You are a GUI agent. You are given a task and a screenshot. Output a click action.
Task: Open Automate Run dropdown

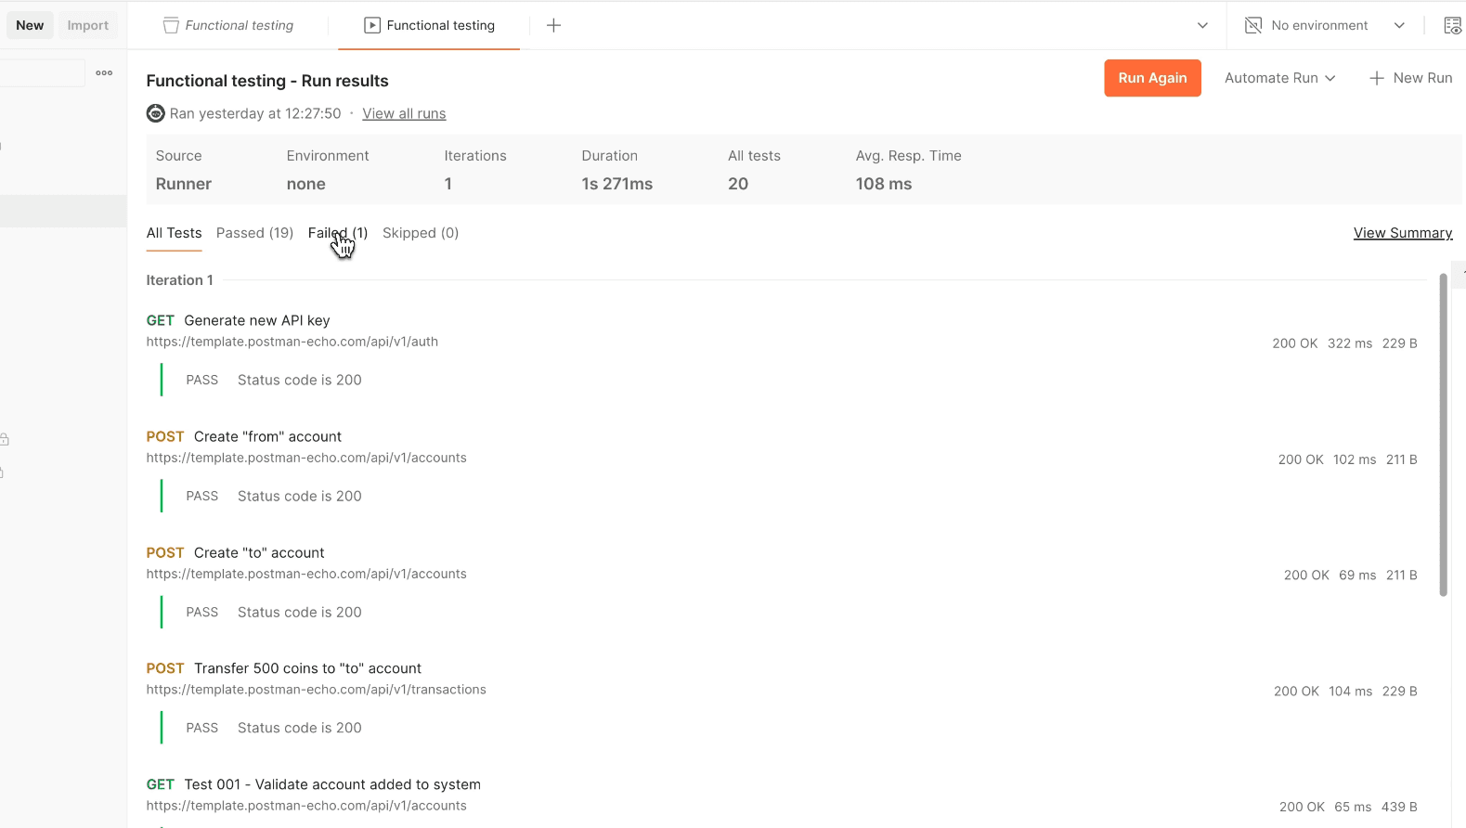tap(1279, 78)
